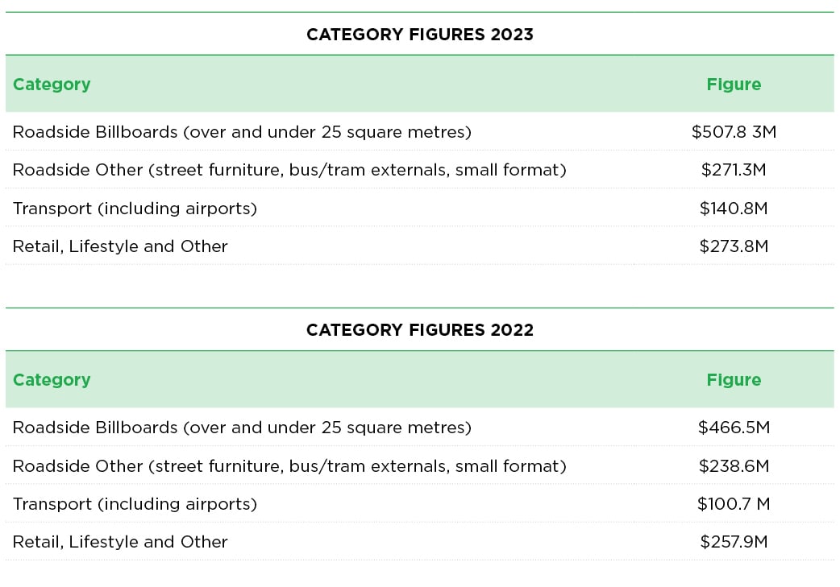Select Figure column header in 2022 table

tap(734, 379)
